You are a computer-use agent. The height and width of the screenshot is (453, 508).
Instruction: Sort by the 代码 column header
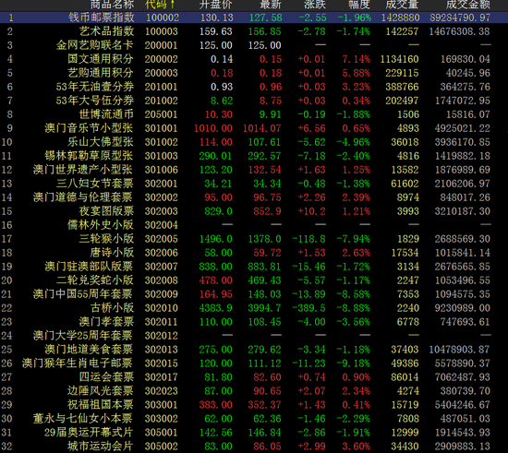pyautogui.click(x=160, y=5)
